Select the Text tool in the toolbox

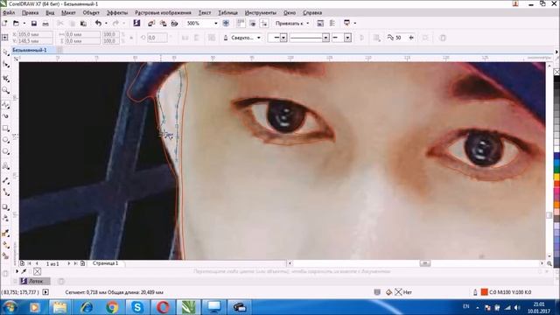[x=5, y=166]
